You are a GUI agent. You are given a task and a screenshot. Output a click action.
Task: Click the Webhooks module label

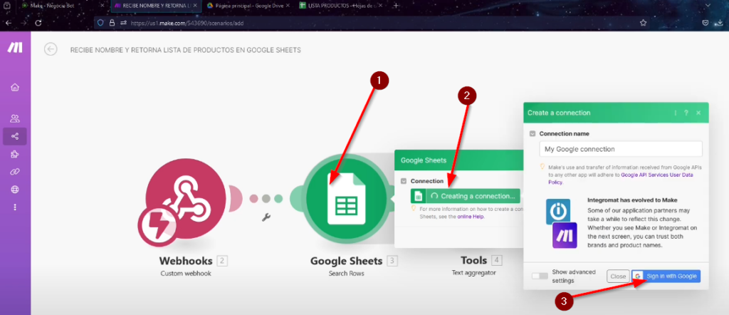click(x=186, y=261)
